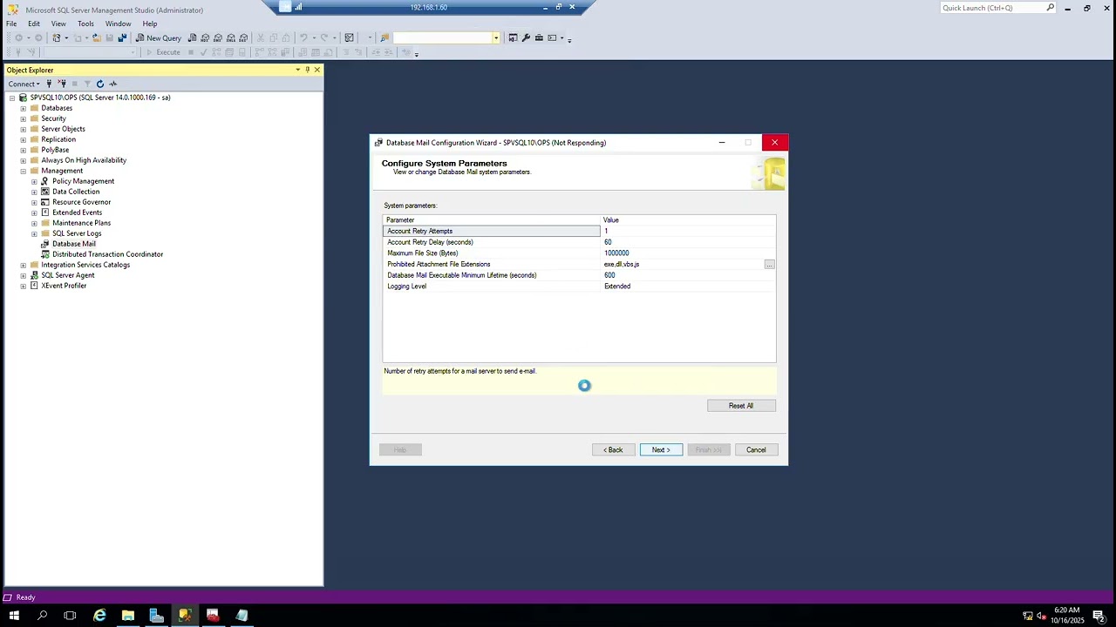The width and height of the screenshot is (1116, 627).
Task: Open the View menu
Action: 58,24
